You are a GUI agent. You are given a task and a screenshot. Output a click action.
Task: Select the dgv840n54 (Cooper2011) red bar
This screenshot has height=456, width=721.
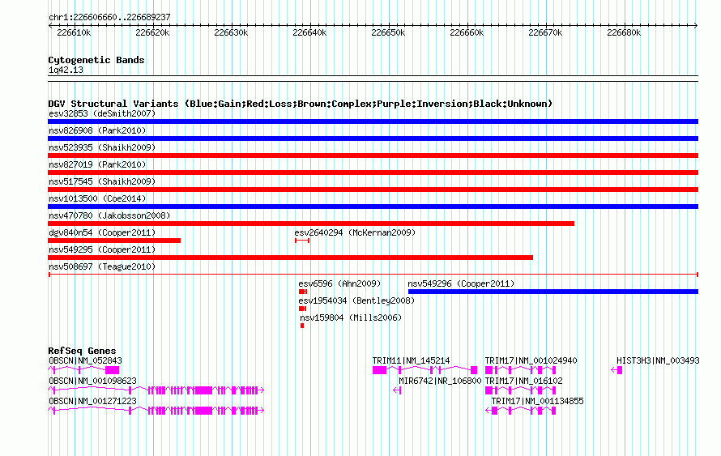pyautogui.click(x=114, y=241)
